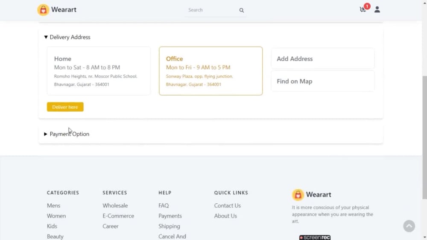The width and height of the screenshot is (427, 240).
Task: Open the Cancel And help link
Action: (x=173, y=237)
